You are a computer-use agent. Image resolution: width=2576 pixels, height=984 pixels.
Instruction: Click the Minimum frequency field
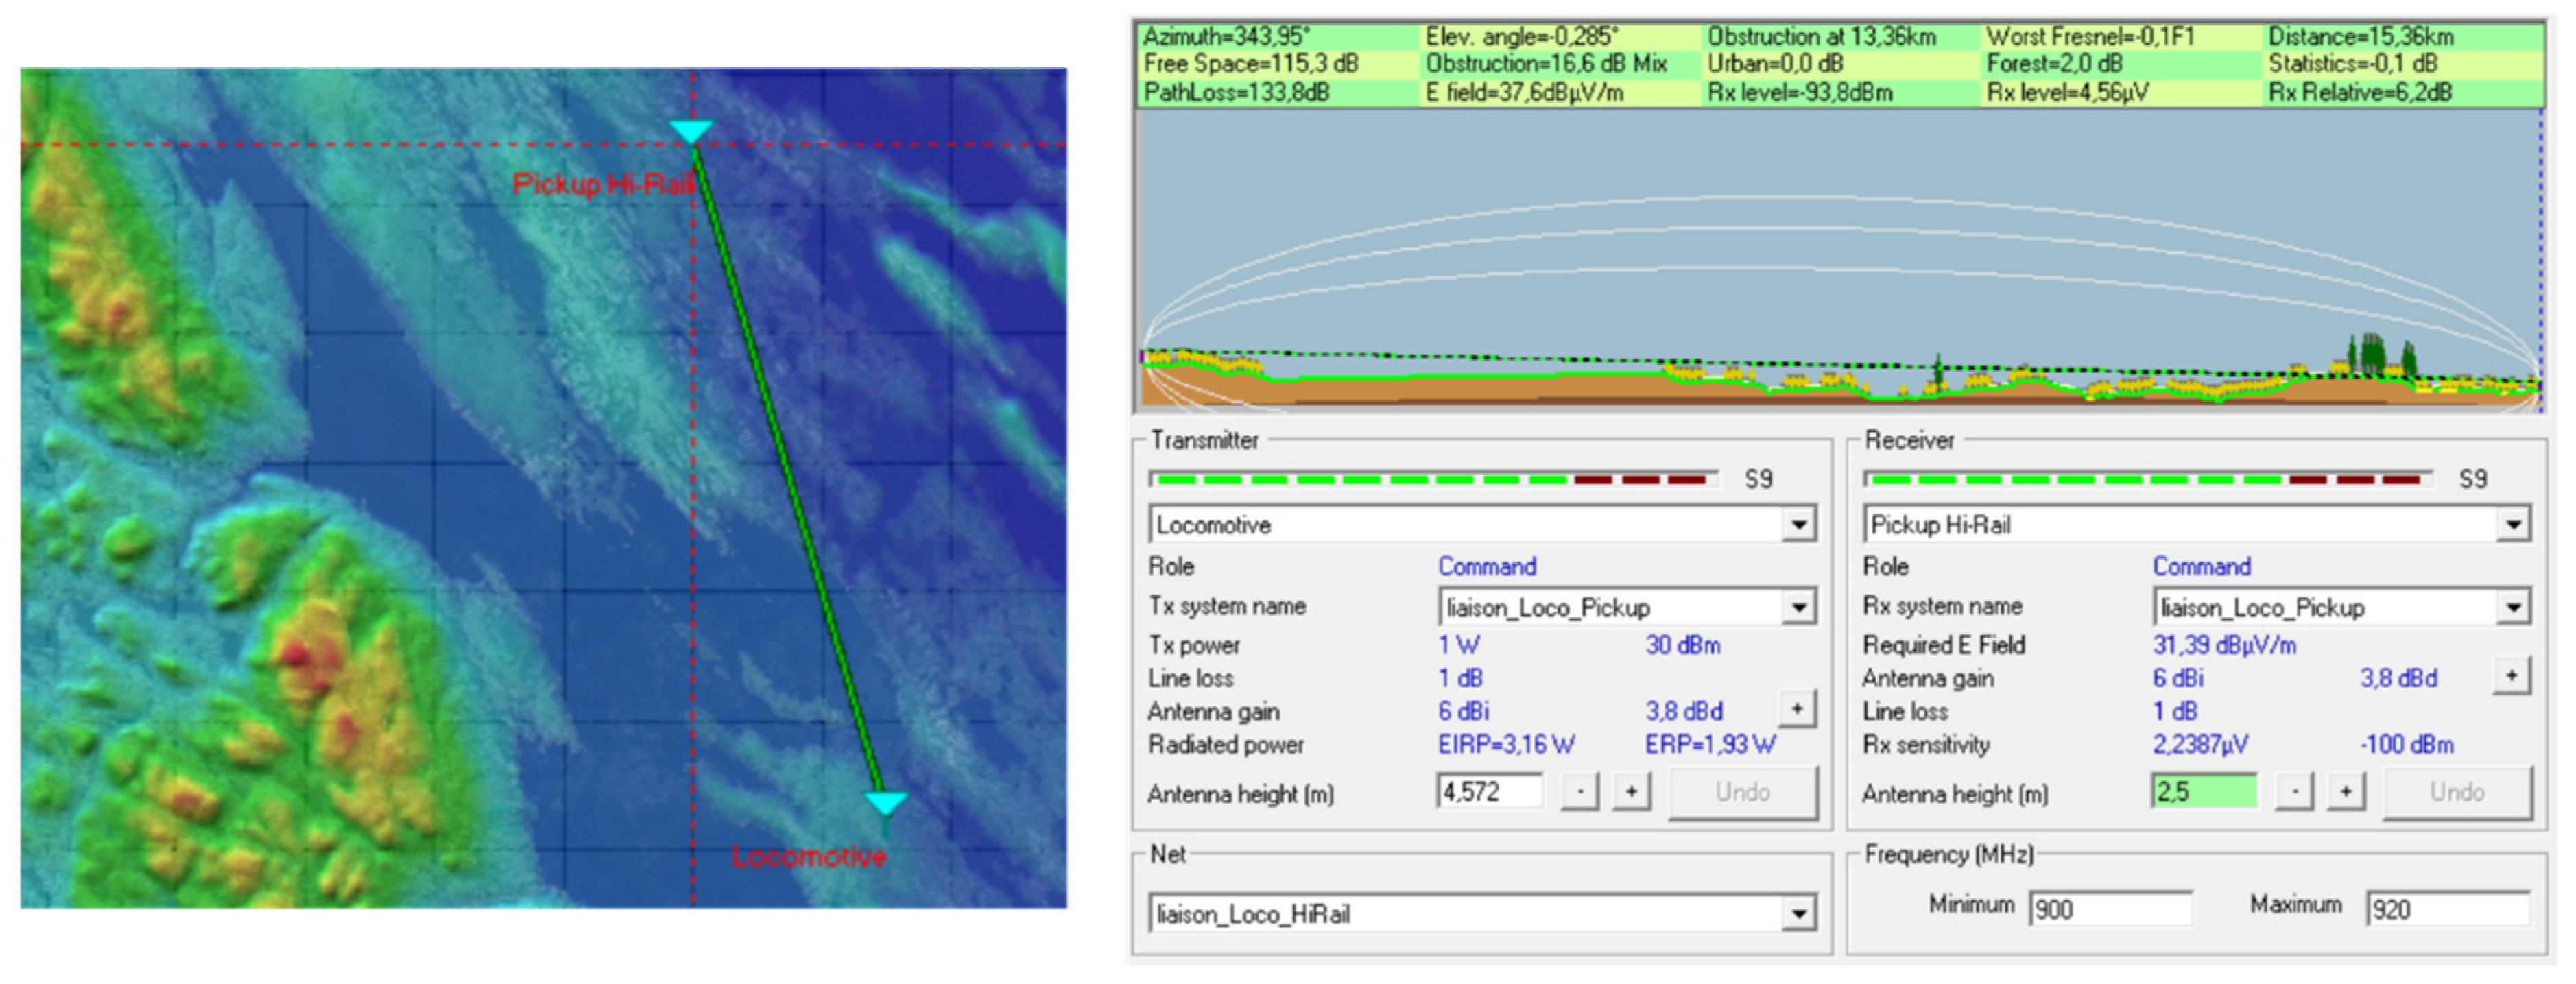click(2110, 909)
